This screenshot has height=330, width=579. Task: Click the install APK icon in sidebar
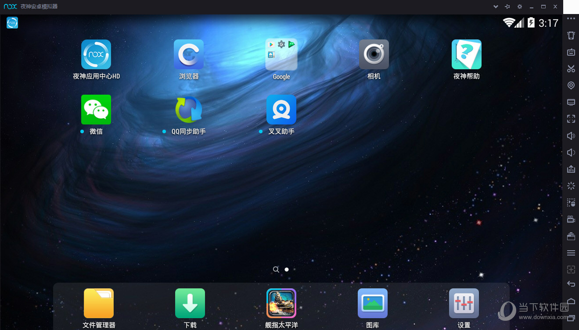[x=571, y=169]
